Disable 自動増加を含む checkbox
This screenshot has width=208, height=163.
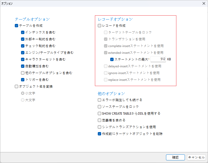pyautogui.click(x=23, y=66)
